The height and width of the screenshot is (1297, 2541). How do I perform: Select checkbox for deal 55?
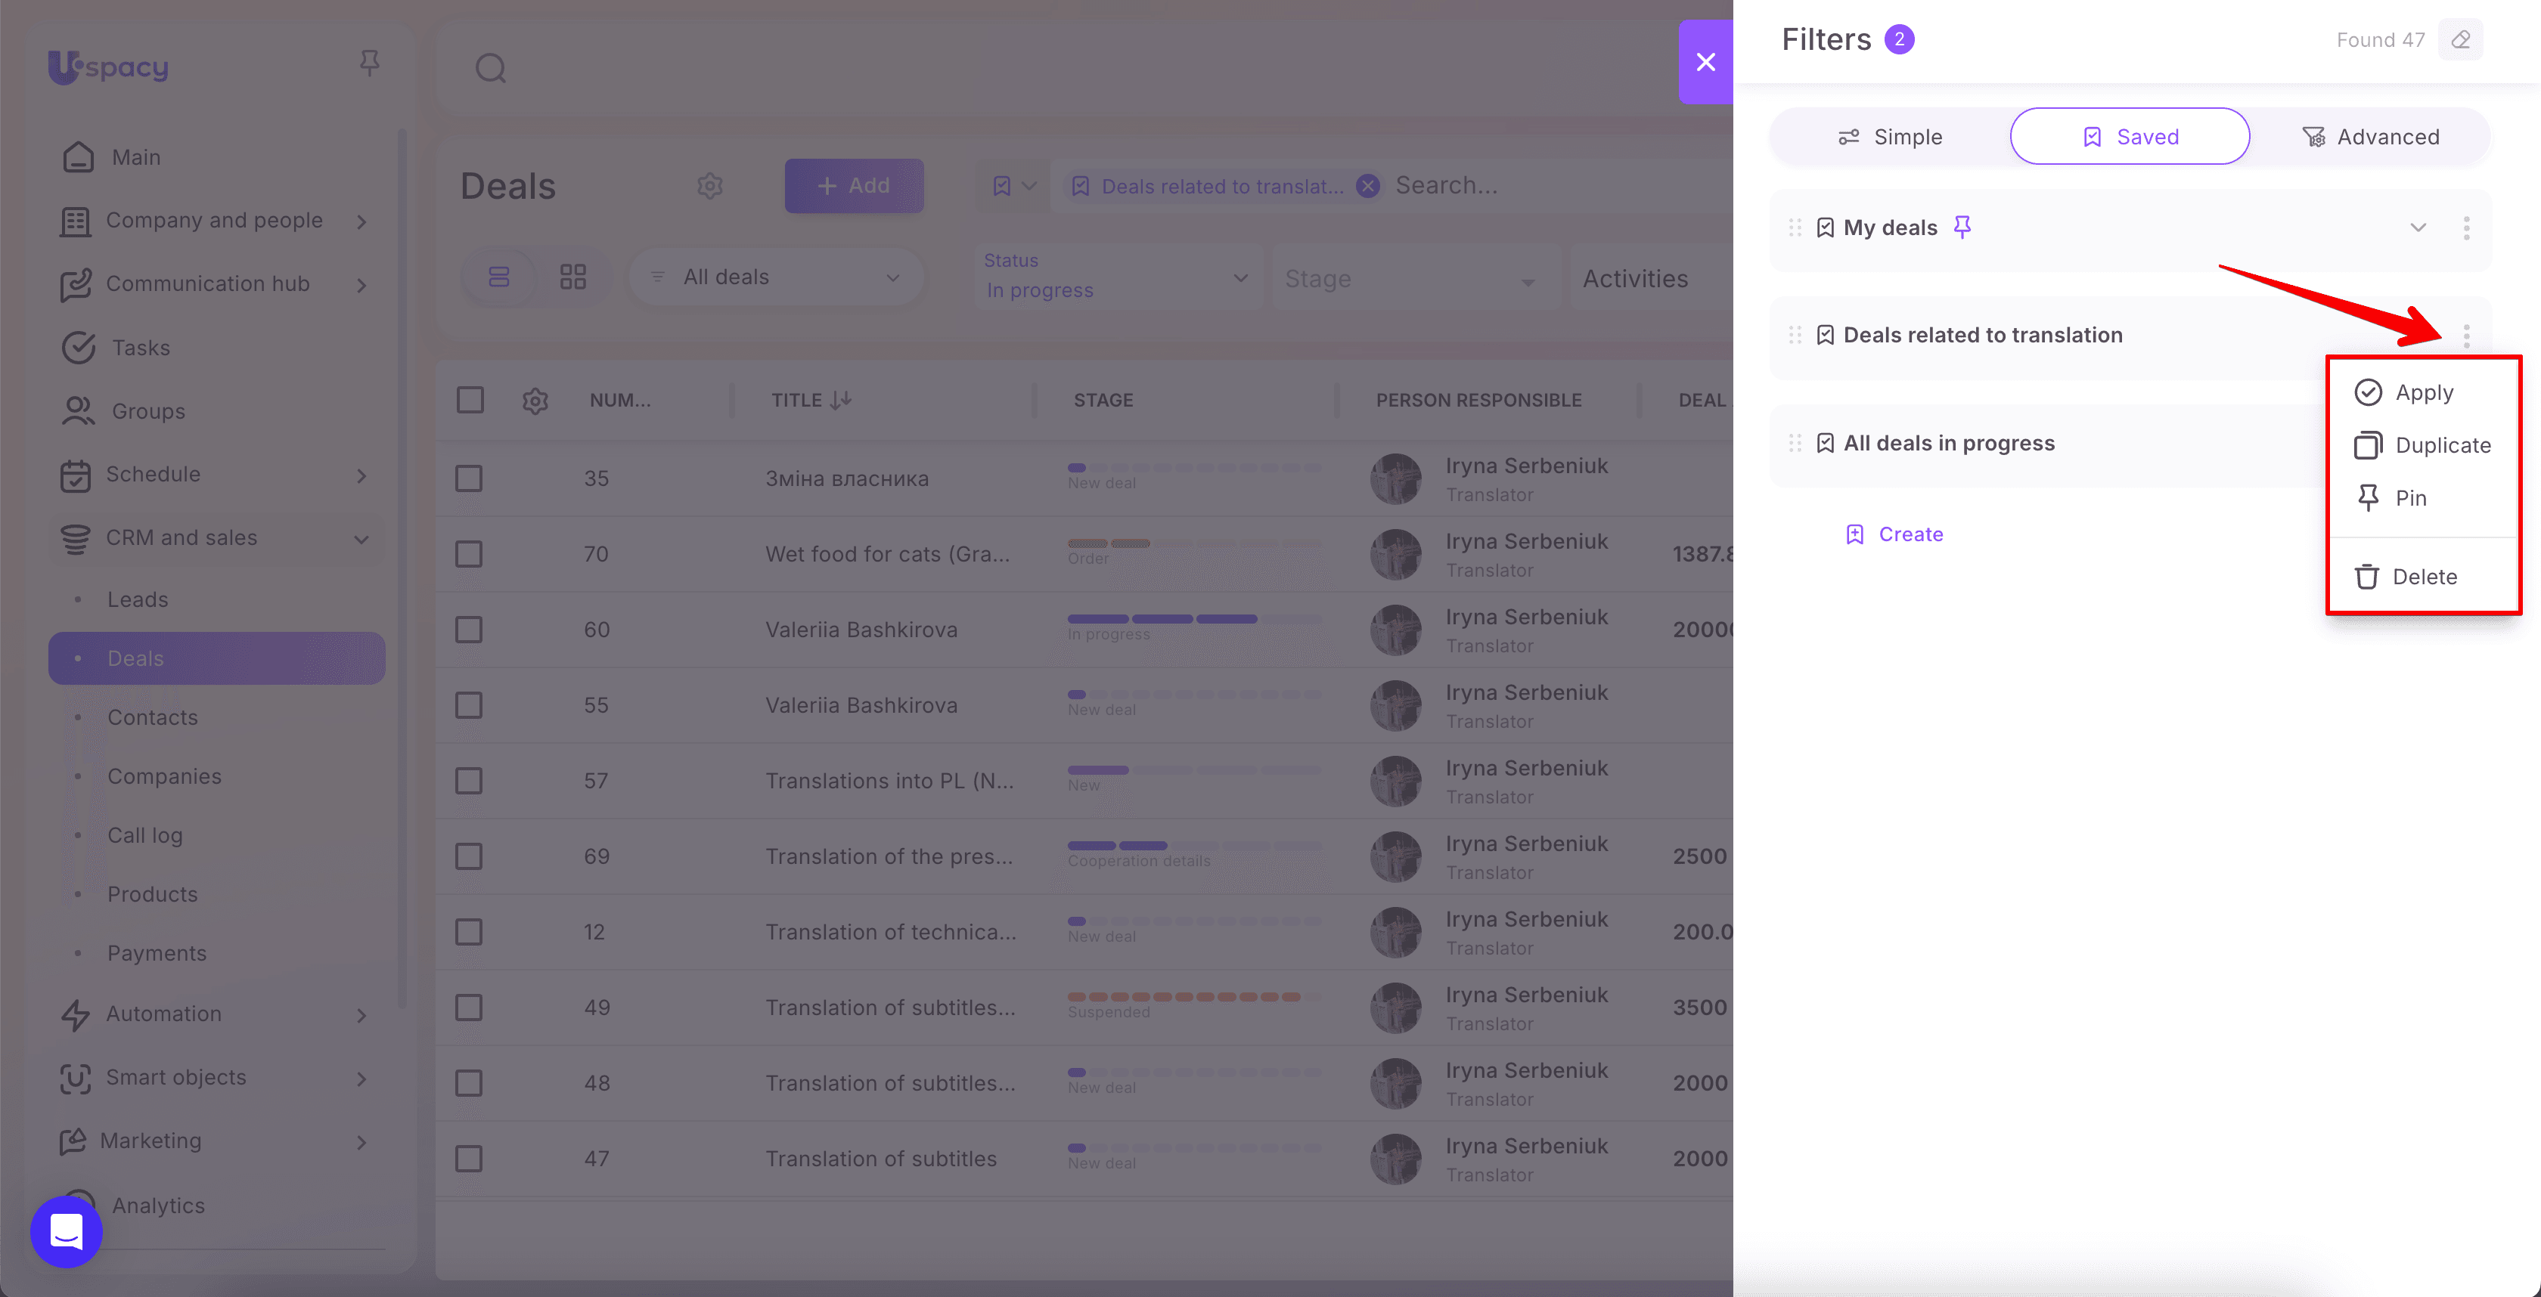pos(469,706)
